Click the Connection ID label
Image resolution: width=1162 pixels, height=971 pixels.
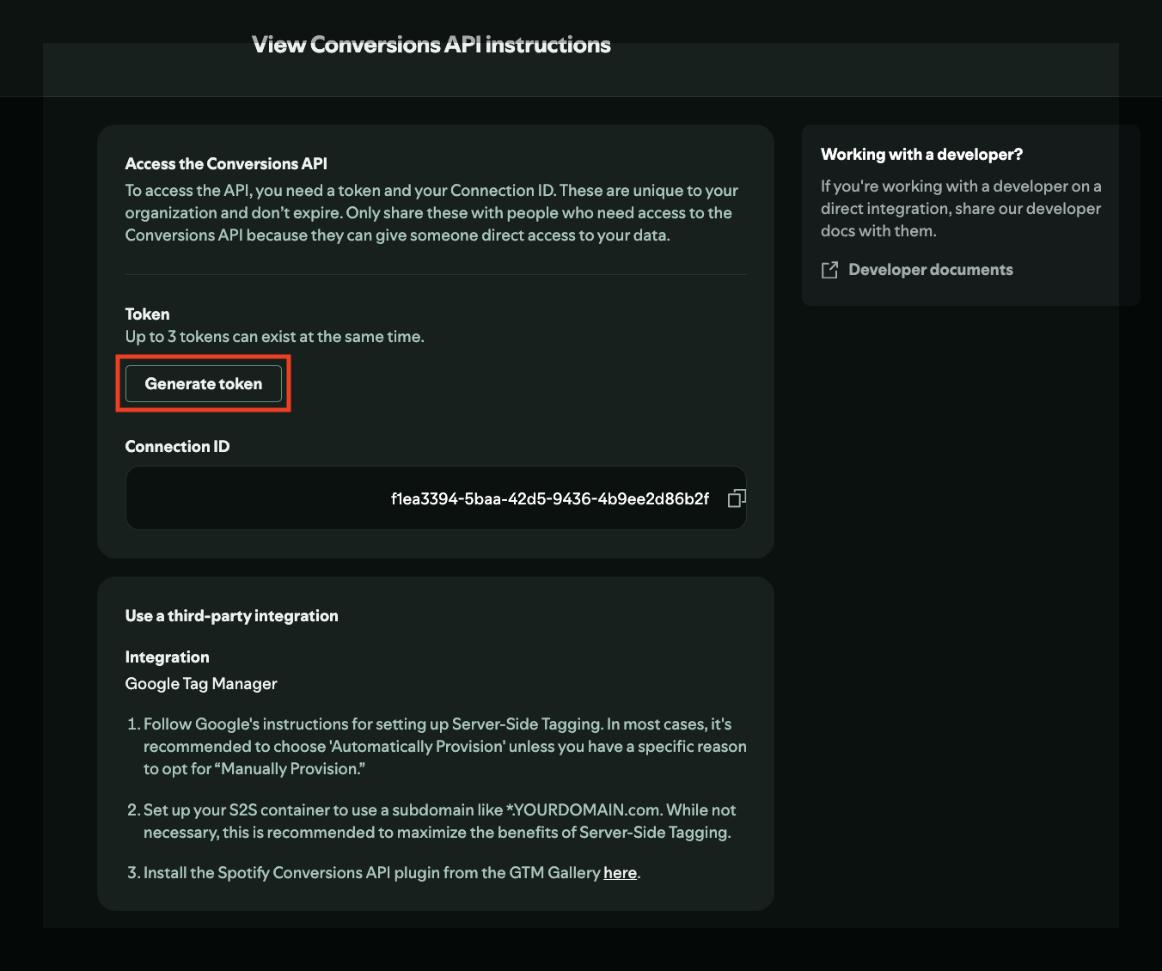pyautogui.click(x=177, y=447)
